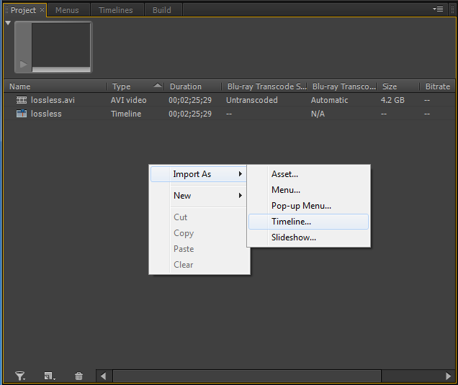This screenshot has height=385, width=458.
Task: Open the New context menu entry
Action: (x=199, y=195)
